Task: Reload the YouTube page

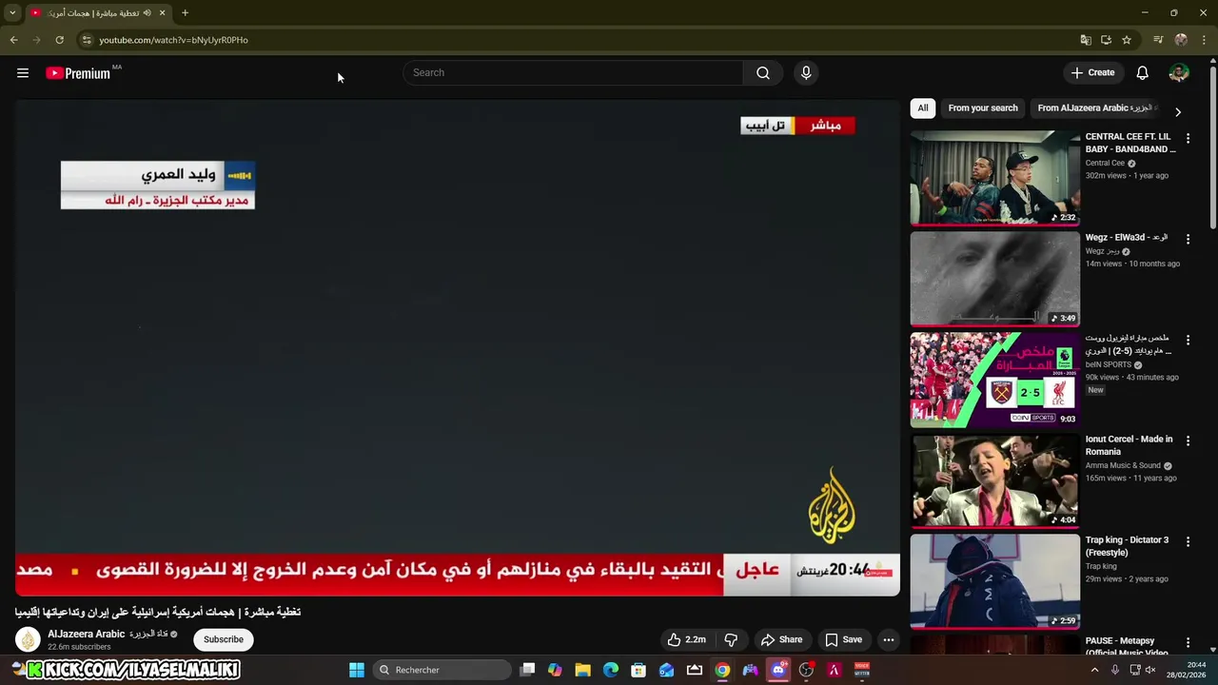Action: tap(59, 40)
